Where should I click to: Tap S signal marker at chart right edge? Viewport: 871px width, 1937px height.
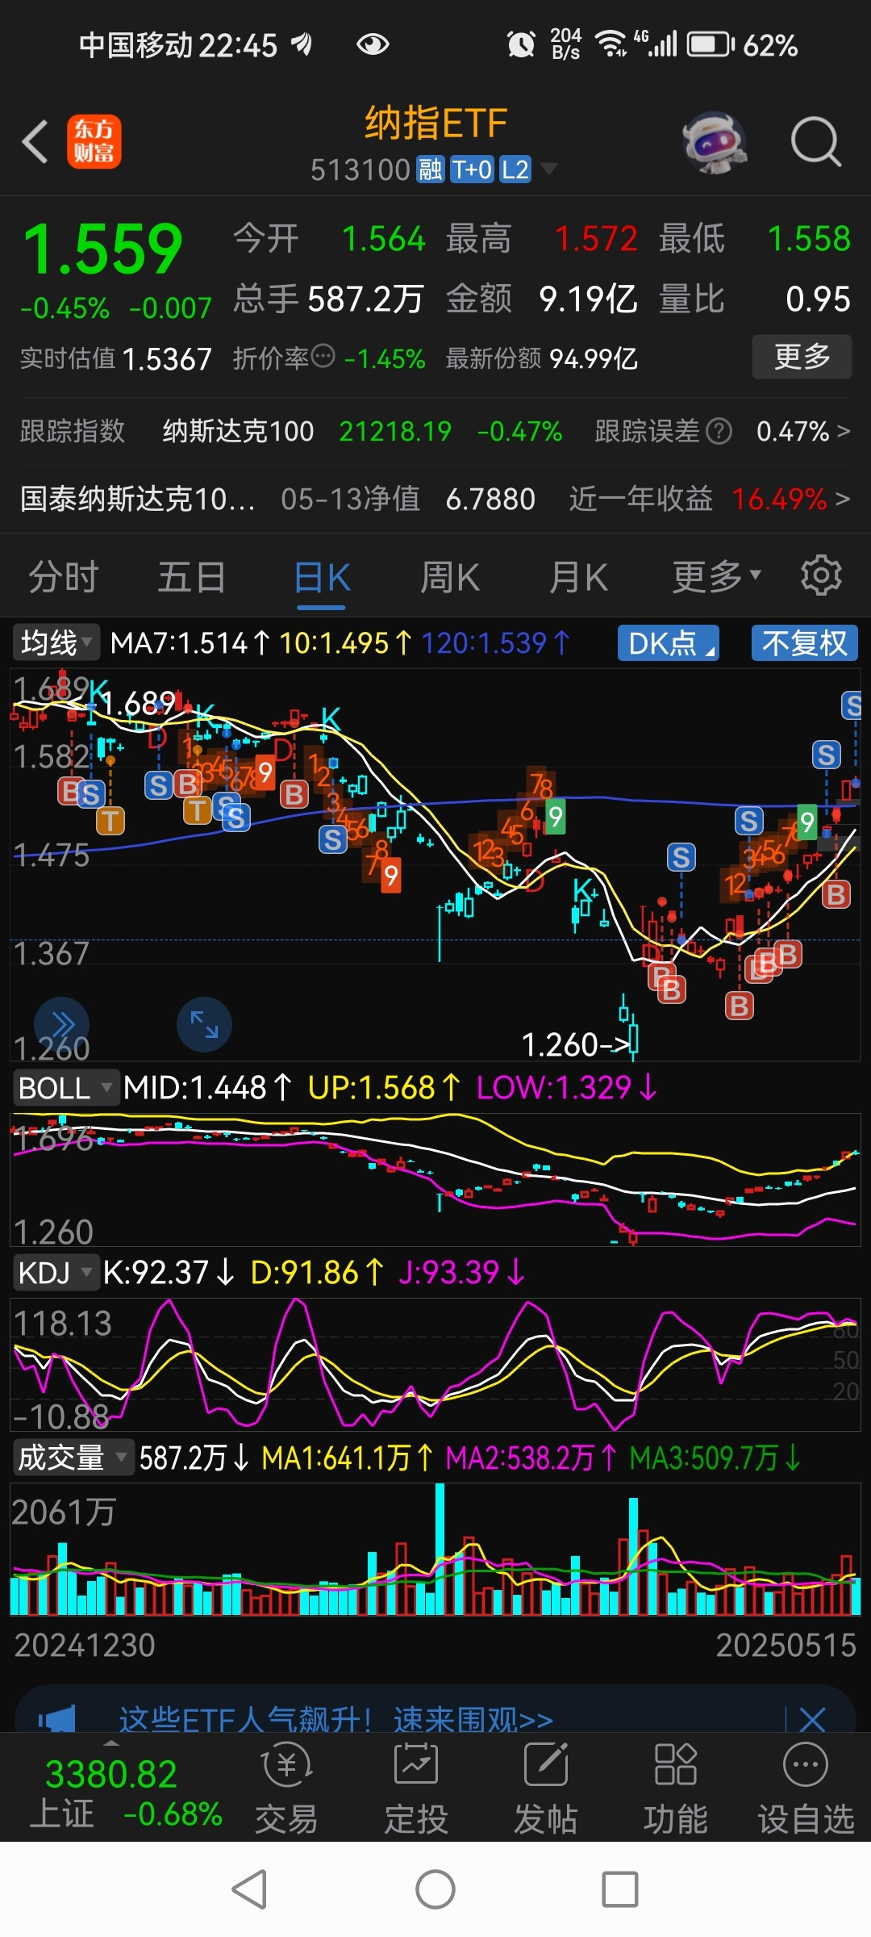tap(852, 705)
